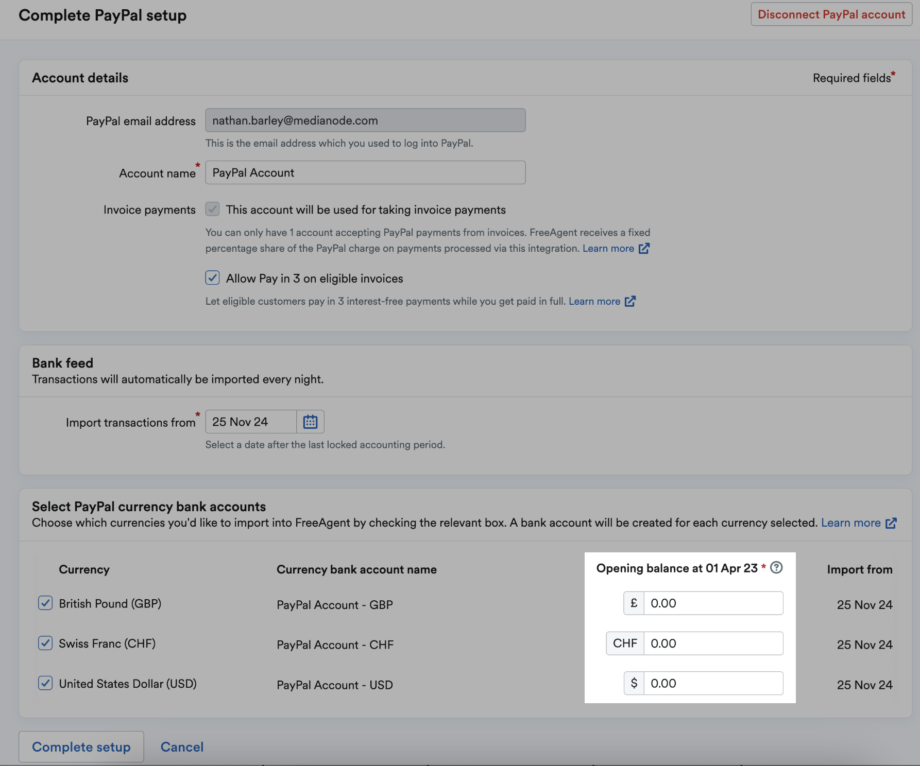Click the Import transactions from date field
This screenshot has height=766, width=920.
point(251,422)
